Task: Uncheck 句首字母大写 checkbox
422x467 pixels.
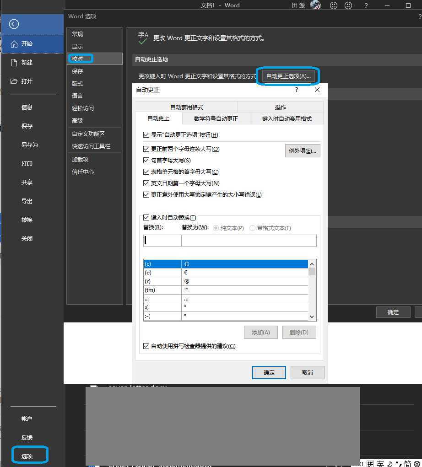Action: [146, 161]
